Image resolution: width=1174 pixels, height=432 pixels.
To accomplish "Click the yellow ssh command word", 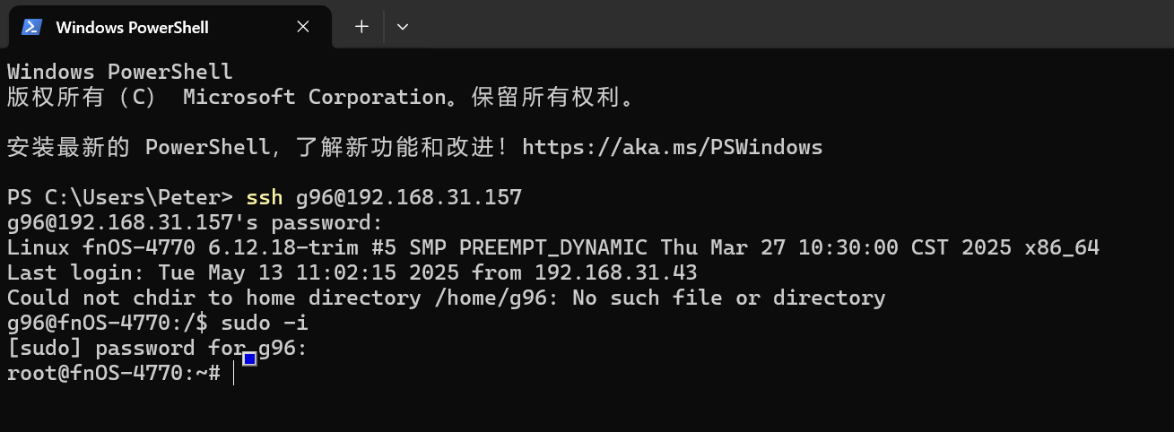I will pos(265,197).
